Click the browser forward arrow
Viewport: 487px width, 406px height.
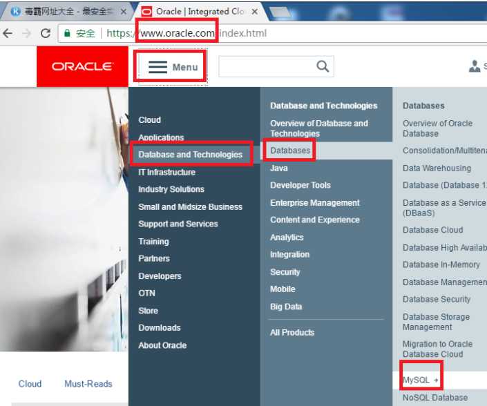[x=27, y=33]
